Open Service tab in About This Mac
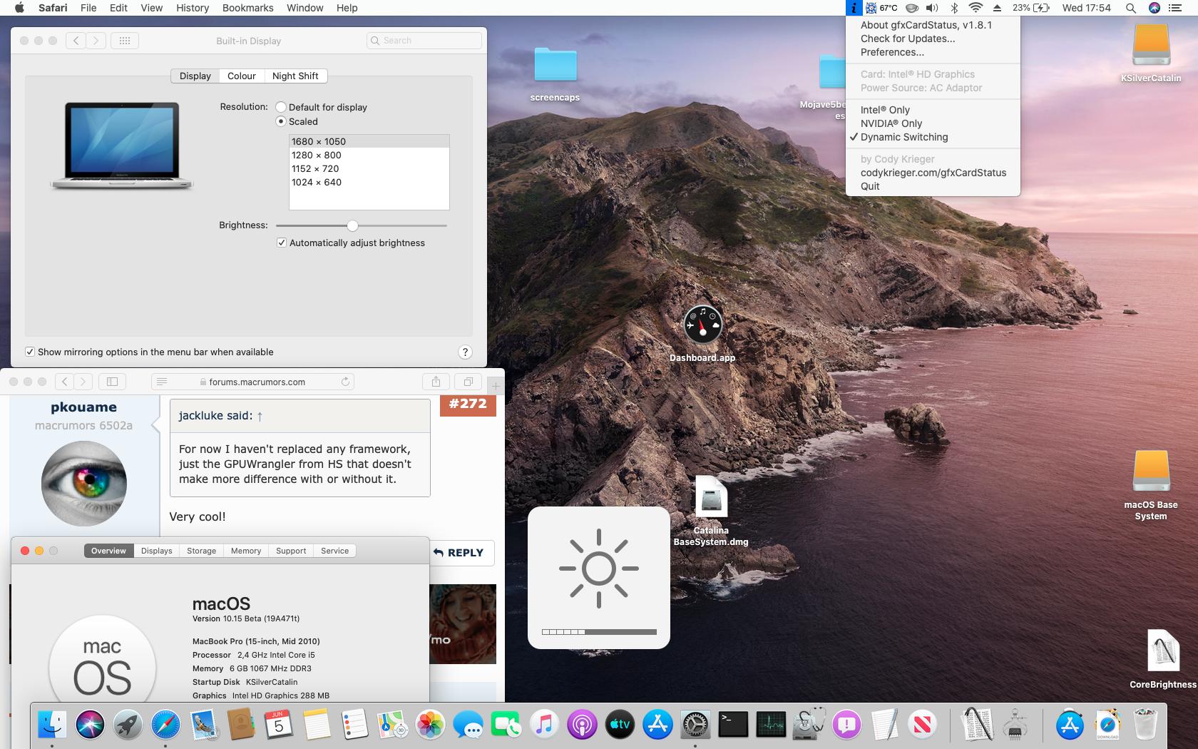 pyautogui.click(x=335, y=551)
